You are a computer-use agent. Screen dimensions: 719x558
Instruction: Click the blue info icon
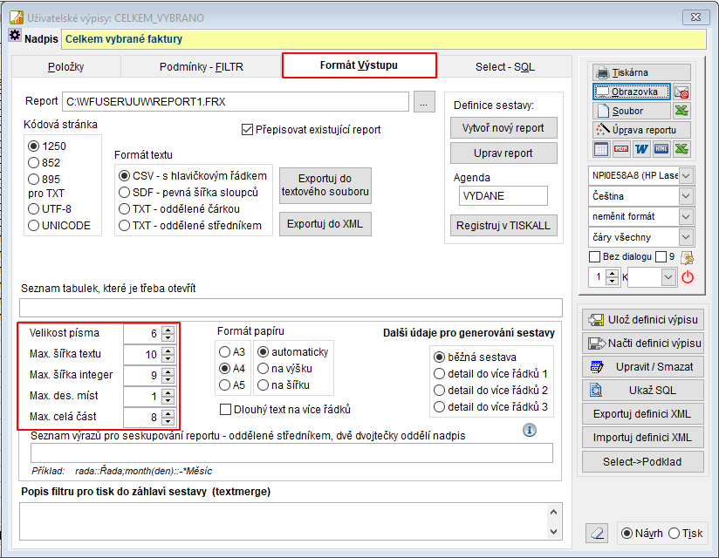pos(529,430)
